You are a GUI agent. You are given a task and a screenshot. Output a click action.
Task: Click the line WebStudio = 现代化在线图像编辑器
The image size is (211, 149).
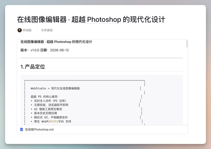pyautogui.click(x=55, y=88)
